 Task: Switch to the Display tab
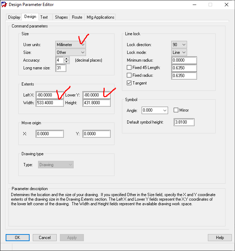click(14, 17)
